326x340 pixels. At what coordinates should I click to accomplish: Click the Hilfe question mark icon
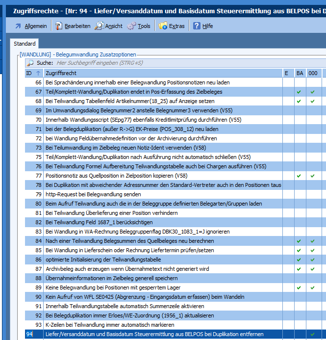click(197, 26)
